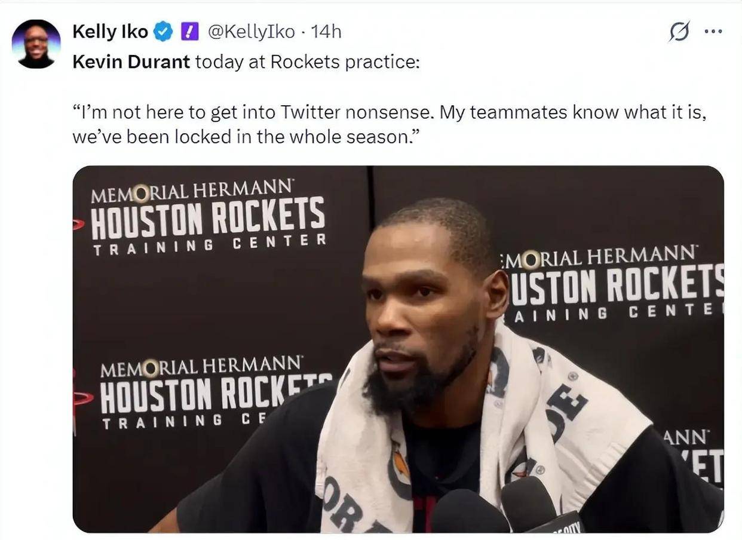Click the Kelly Iko display name
This screenshot has height=540, width=742.
point(110,32)
